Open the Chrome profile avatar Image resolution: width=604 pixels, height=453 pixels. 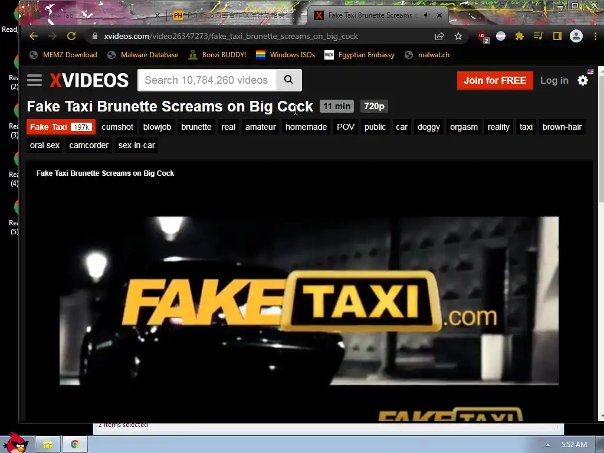pos(576,36)
